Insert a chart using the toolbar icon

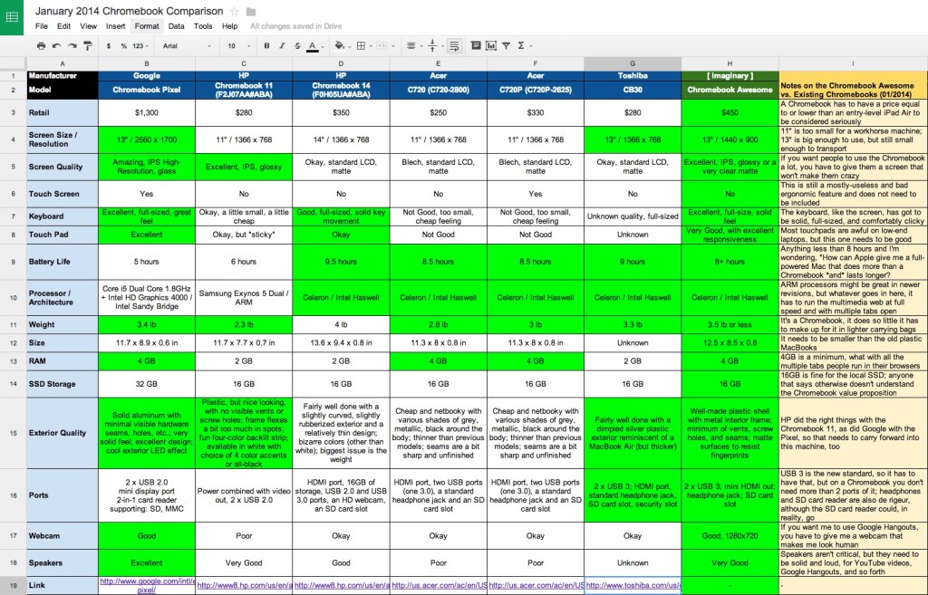(490, 45)
